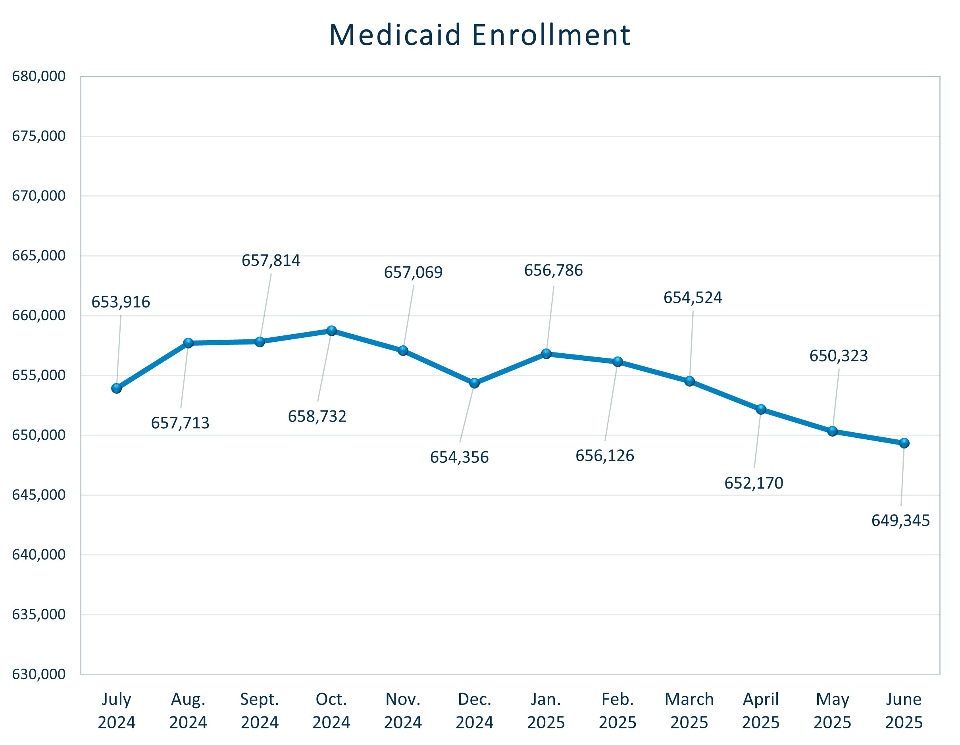Select the March 2025 x-axis label
960x745 pixels.
tap(689, 711)
